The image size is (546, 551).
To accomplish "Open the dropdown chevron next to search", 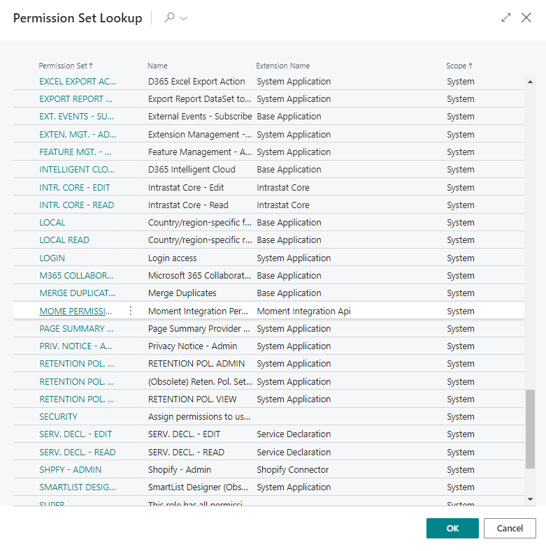I will click(184, 18).
